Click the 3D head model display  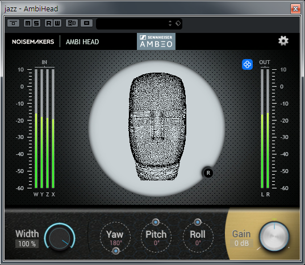[157, 127]
